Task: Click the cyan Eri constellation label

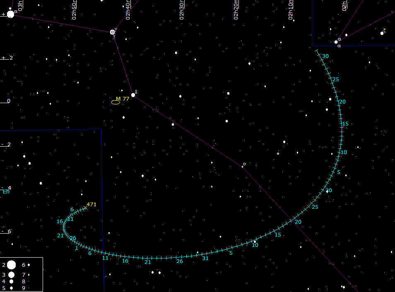Action: [6, 192]
